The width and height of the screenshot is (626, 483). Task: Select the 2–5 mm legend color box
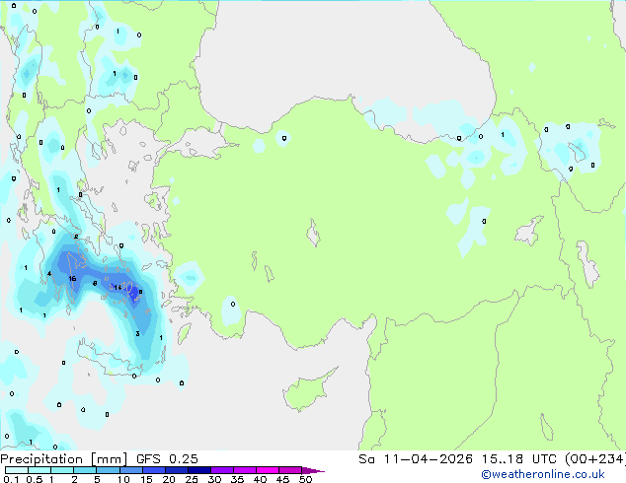point(85,470)
